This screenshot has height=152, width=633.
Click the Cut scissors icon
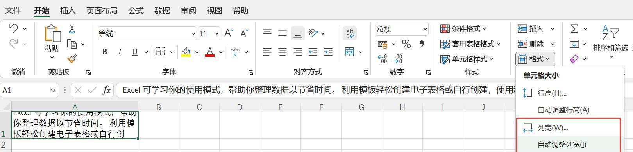tap(72, 29)
